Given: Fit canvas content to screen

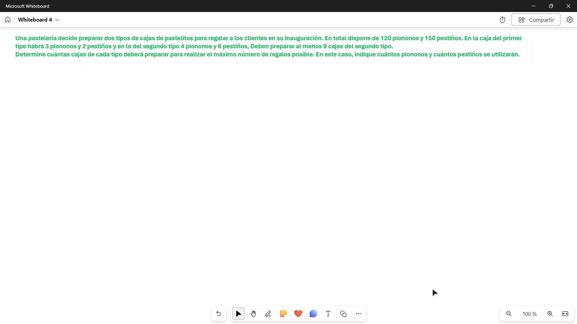Looking at the screenshot, I should 565,314.
